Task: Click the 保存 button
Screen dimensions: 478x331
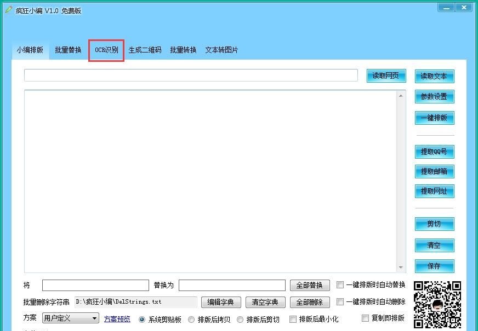Action: 434,266
